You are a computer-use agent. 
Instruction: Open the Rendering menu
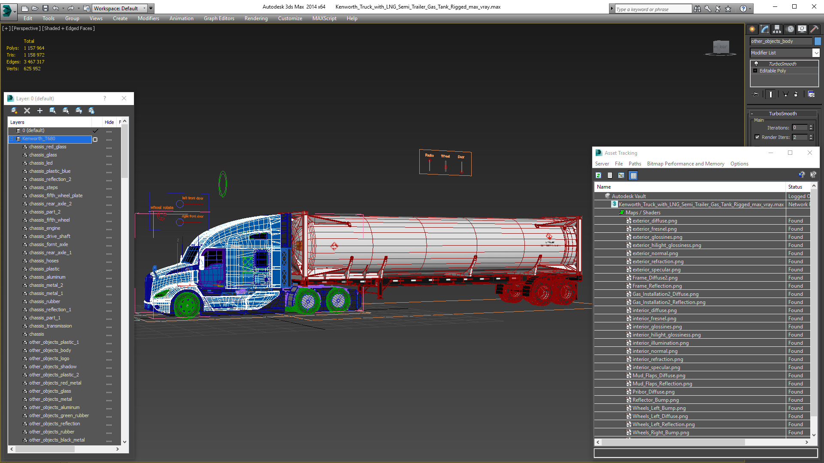pyautogui.click(x=256, y=18)
